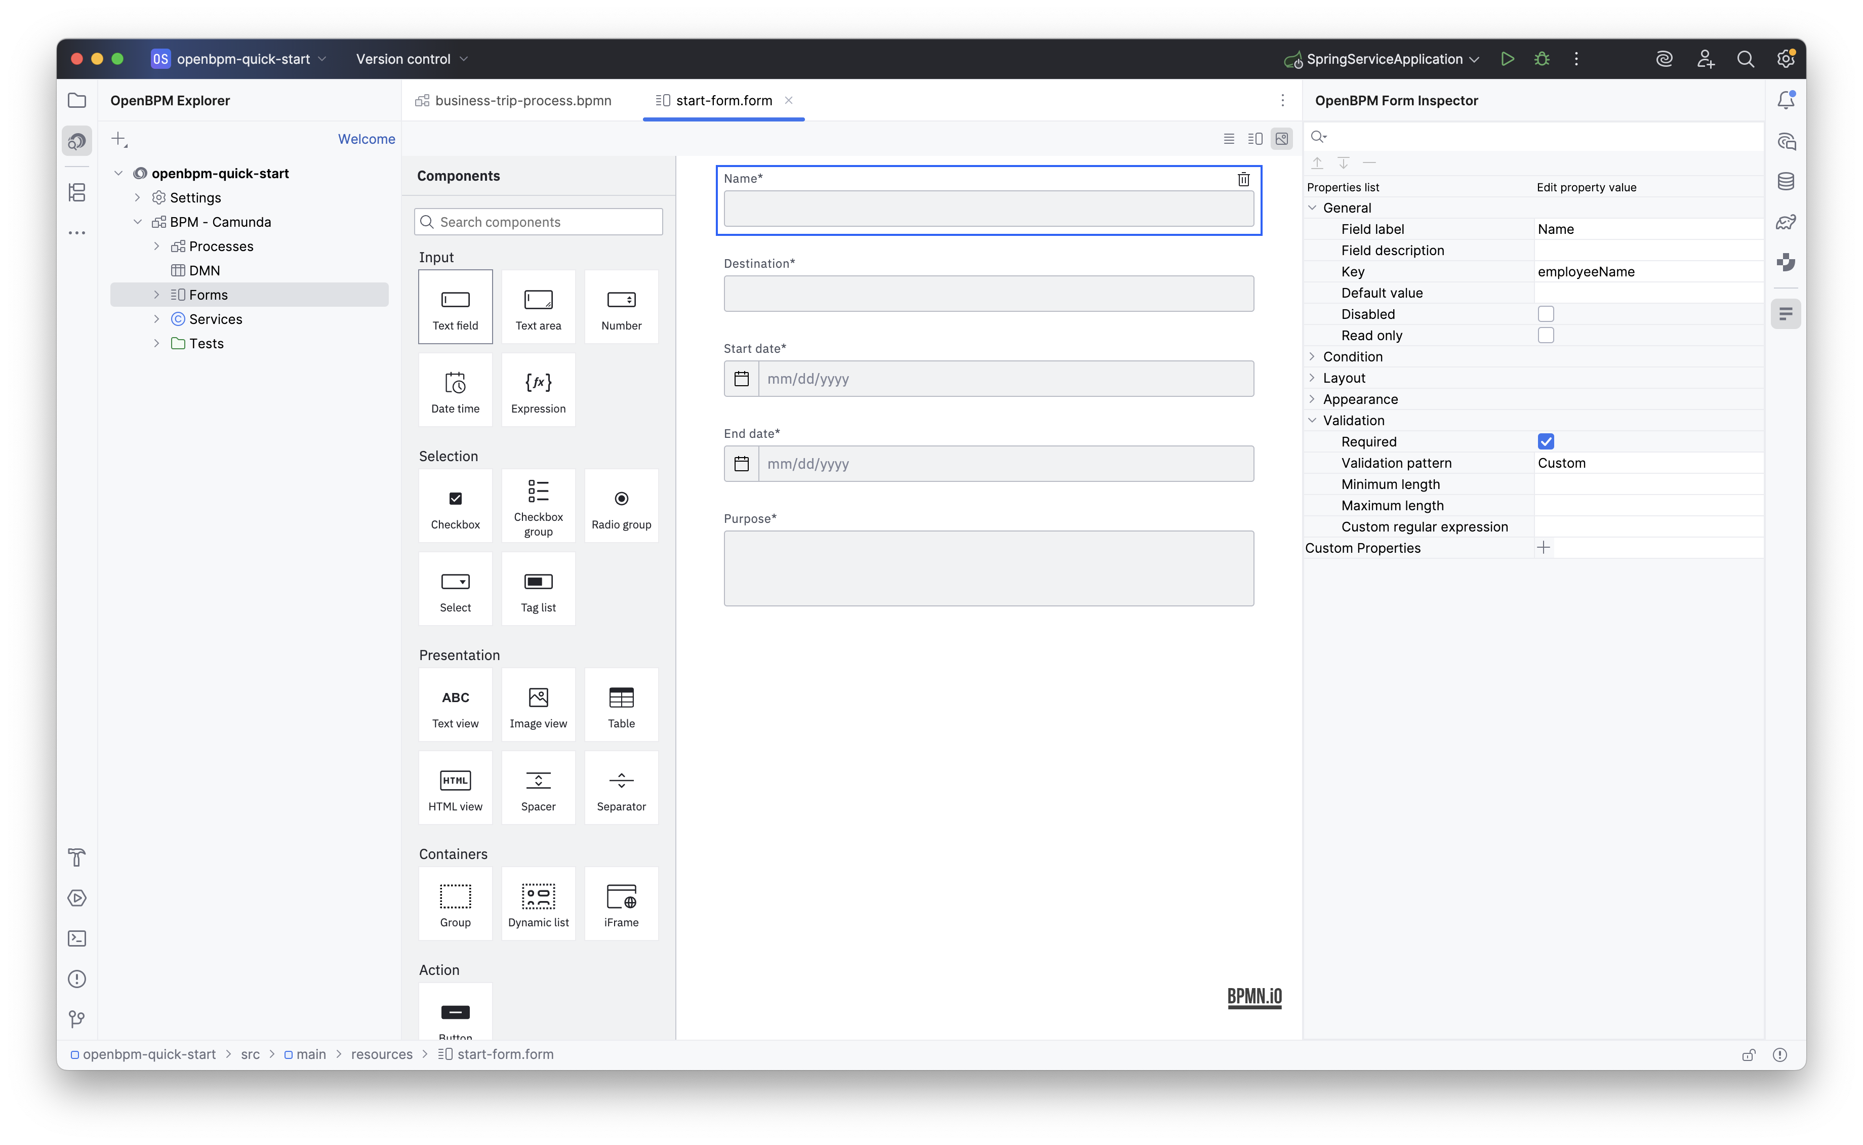The height and width of the screenshot is (1145, 1863).
Task: Click the Destination text input
Action: pos(988,294)
